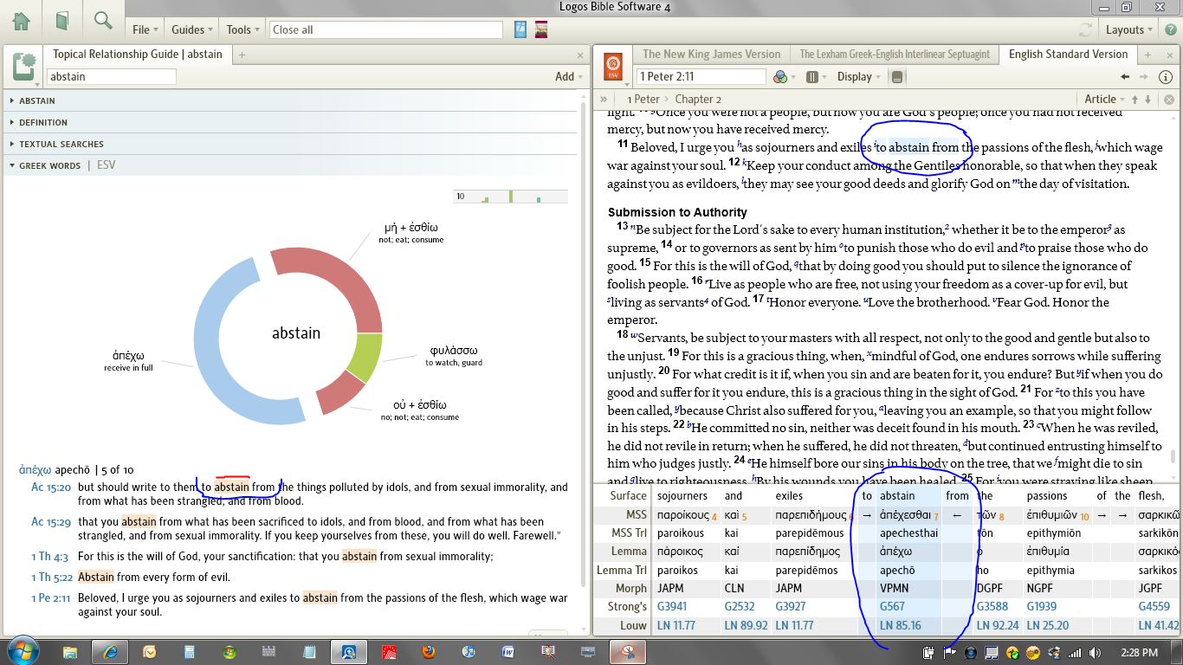Image resolution: width=1183 pixels, height=665 pixels.
Task: Open the Guides menu
Action: [191, 29]
